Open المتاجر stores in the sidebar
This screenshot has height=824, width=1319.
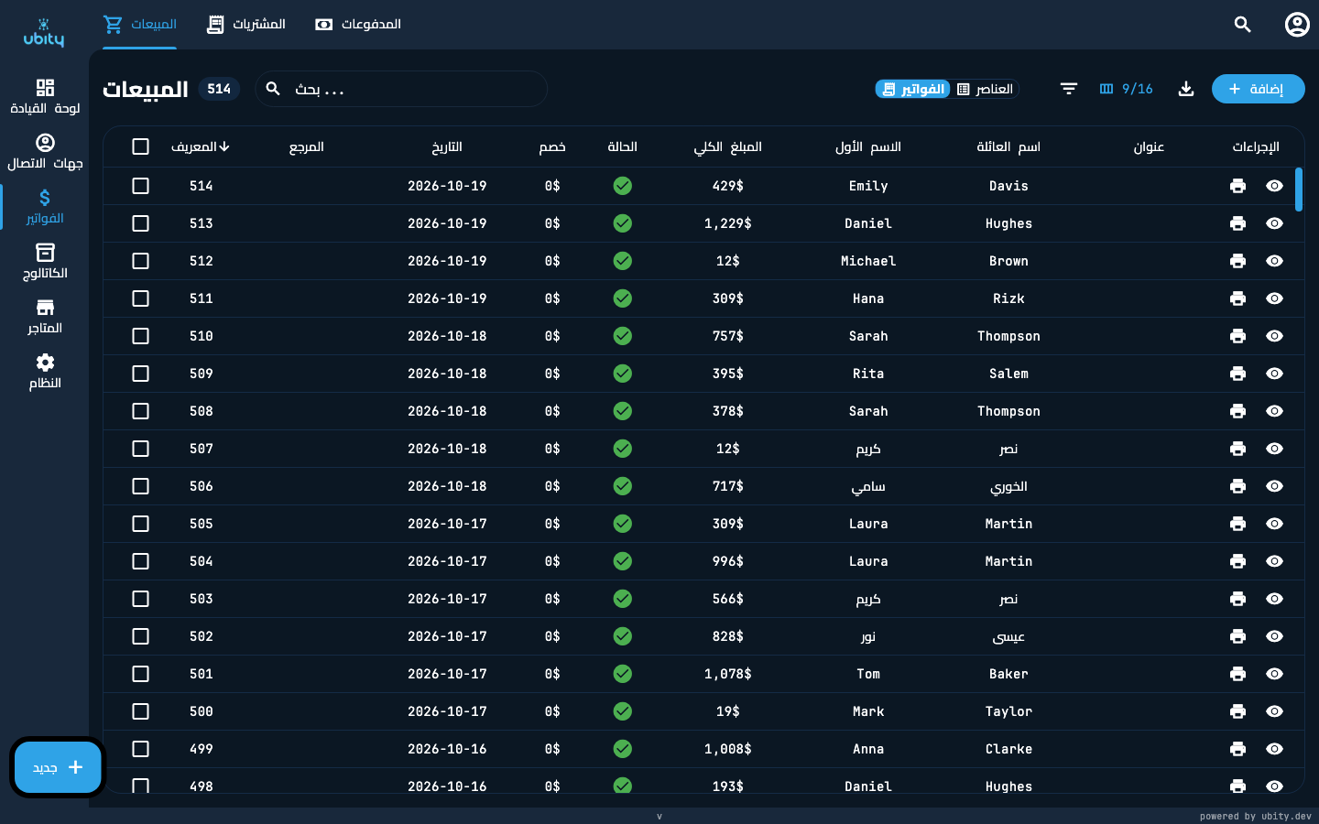[45, 316]
